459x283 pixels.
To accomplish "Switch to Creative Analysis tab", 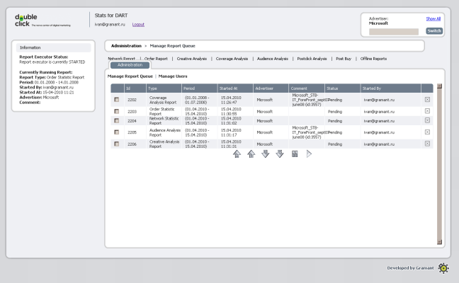I will (192, 59).
